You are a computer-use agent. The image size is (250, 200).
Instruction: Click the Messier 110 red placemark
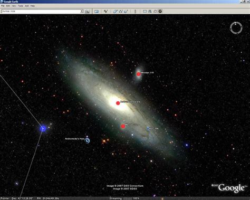pos(139,74)
